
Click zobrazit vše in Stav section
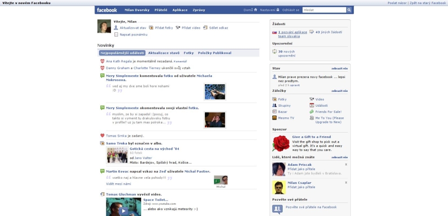coord(340,69)
